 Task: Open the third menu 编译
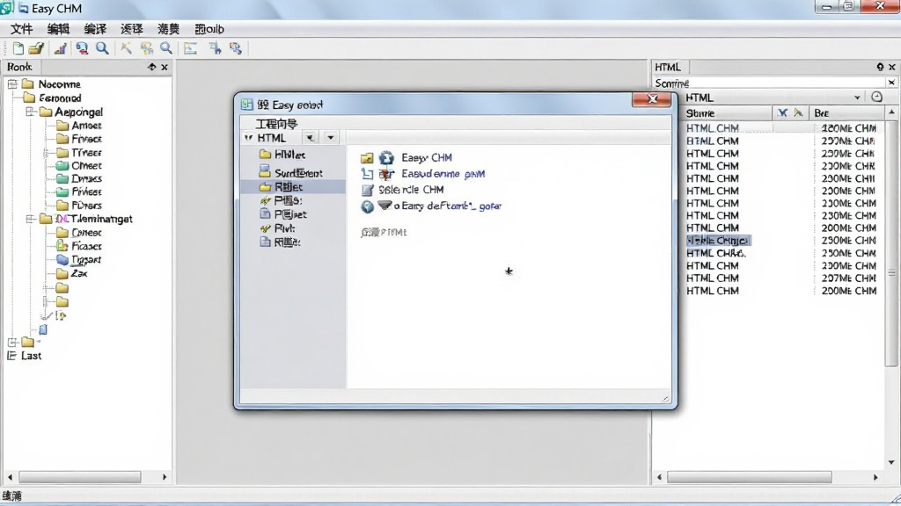point(95,29)
